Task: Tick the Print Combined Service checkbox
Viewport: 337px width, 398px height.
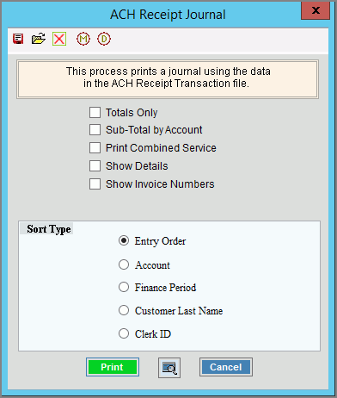Action: click(95, 148)
